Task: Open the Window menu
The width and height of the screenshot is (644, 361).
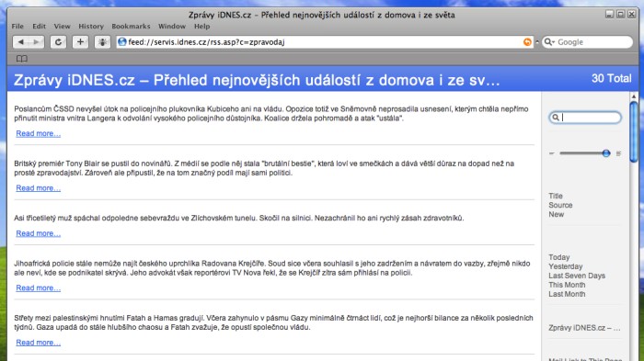Action: [x=172, y=27]
